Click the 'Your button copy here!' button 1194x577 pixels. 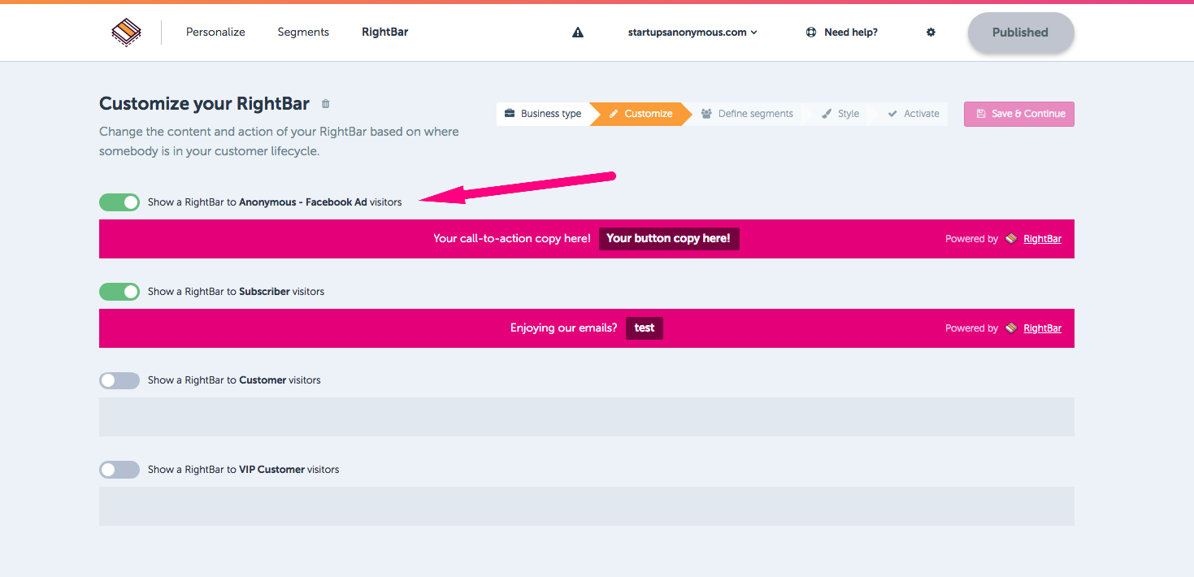(669, 239)
